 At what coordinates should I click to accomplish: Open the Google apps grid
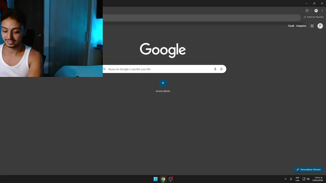click(312, 26)
